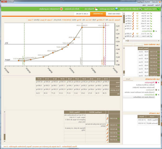This screenshot has height=149, width=162.
Task: Click the phone icon in the 28 juin row
Action: [x=133, y=16]
